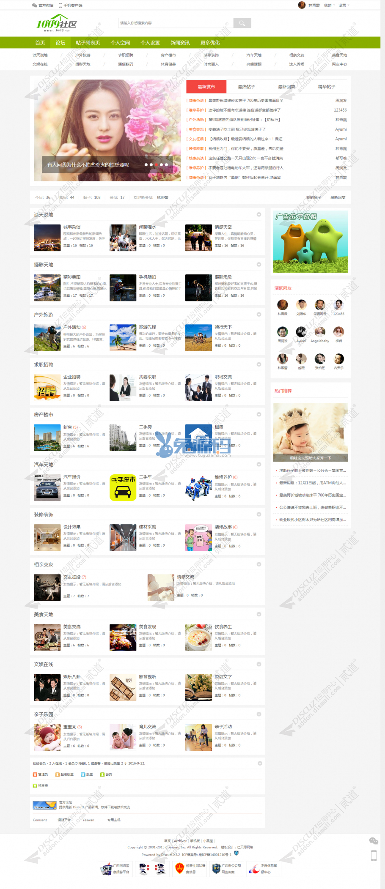
Task: Click the 维修养护 forum icon
Action: coord(198,487)
